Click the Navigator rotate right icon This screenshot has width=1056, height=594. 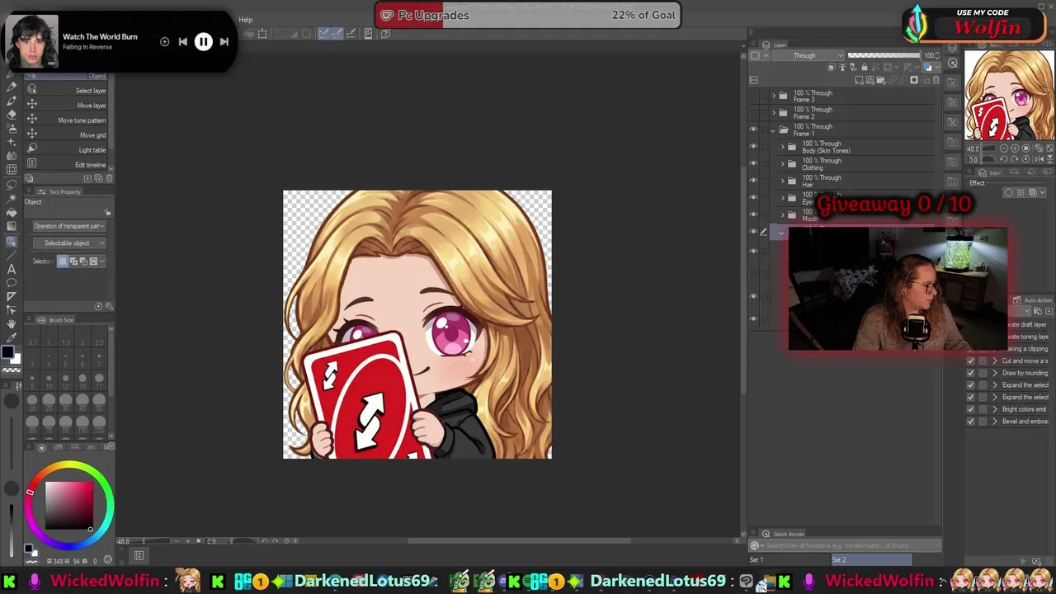1015,159
